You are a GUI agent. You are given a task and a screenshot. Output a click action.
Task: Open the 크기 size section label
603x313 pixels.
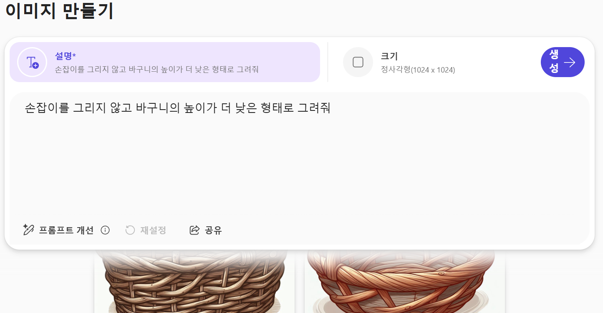tap(389, 56)
